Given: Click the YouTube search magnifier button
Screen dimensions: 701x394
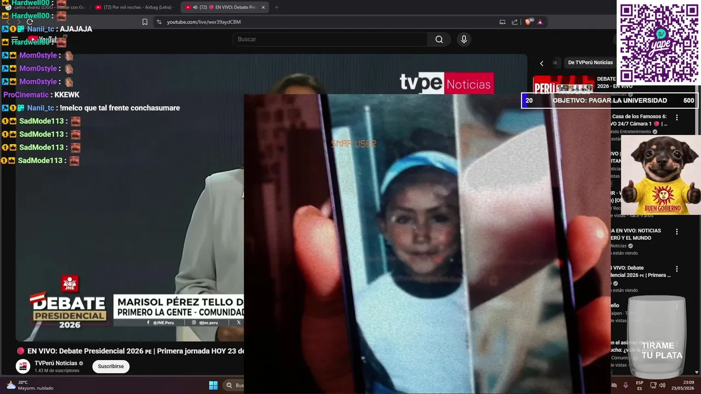Looking at the screenshot, I should pyautogui.click(x=439, y=39).
